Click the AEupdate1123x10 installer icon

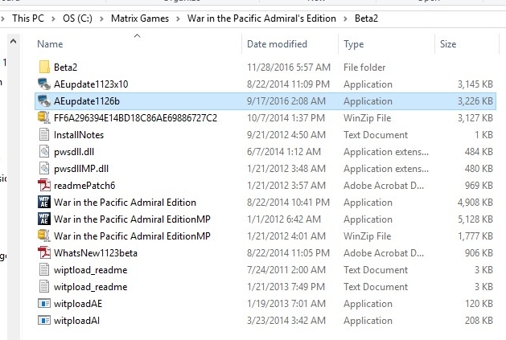click(x=44, y=84)
